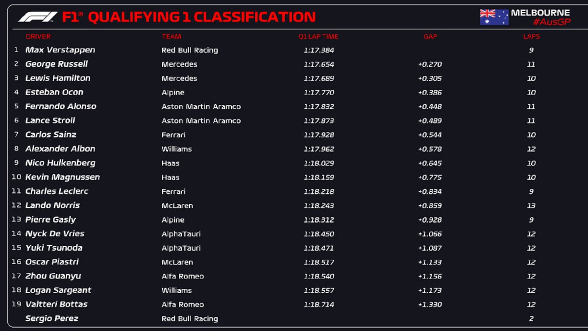
Task: Select Oscar Piastri driver name
Action: click(x=52, y=262)
